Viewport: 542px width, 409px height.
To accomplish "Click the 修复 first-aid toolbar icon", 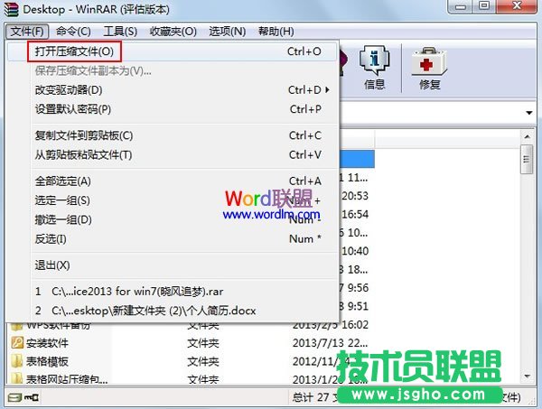I will (x=429, y=69).
